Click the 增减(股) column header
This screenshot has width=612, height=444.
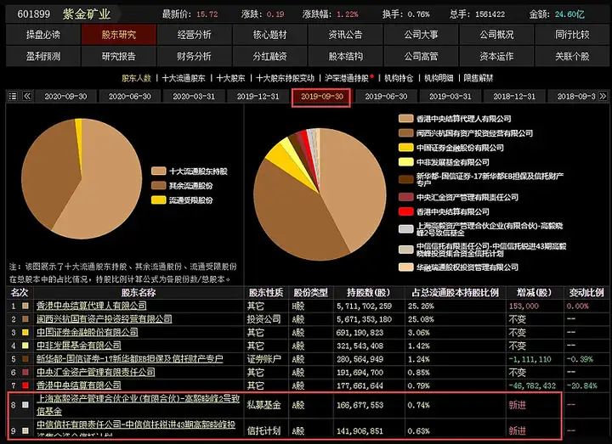pyautogui.click(x=534, y=293)
